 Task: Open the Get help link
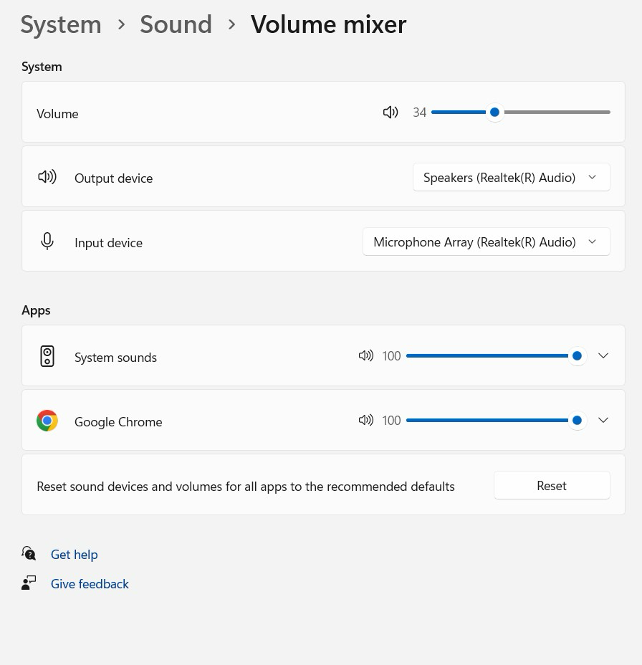[74, 555]
